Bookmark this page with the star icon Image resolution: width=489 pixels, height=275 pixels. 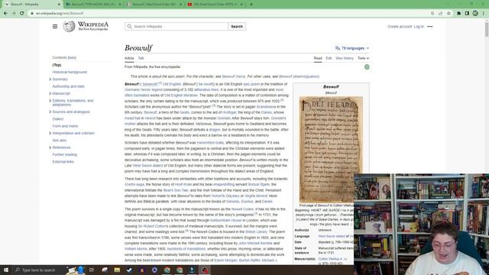(449, 14)
